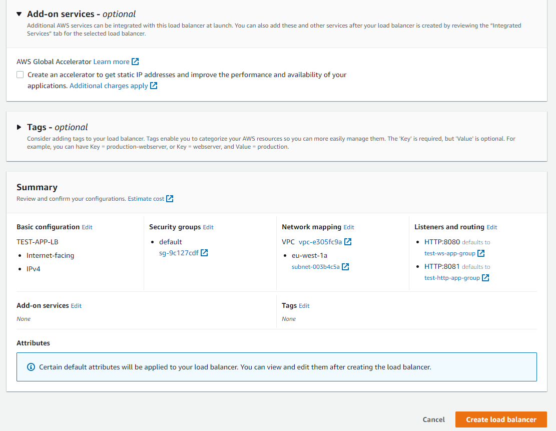The image size is (556, 431).
Task: Collapse the Add-on services section
Action: pos(19,14)
